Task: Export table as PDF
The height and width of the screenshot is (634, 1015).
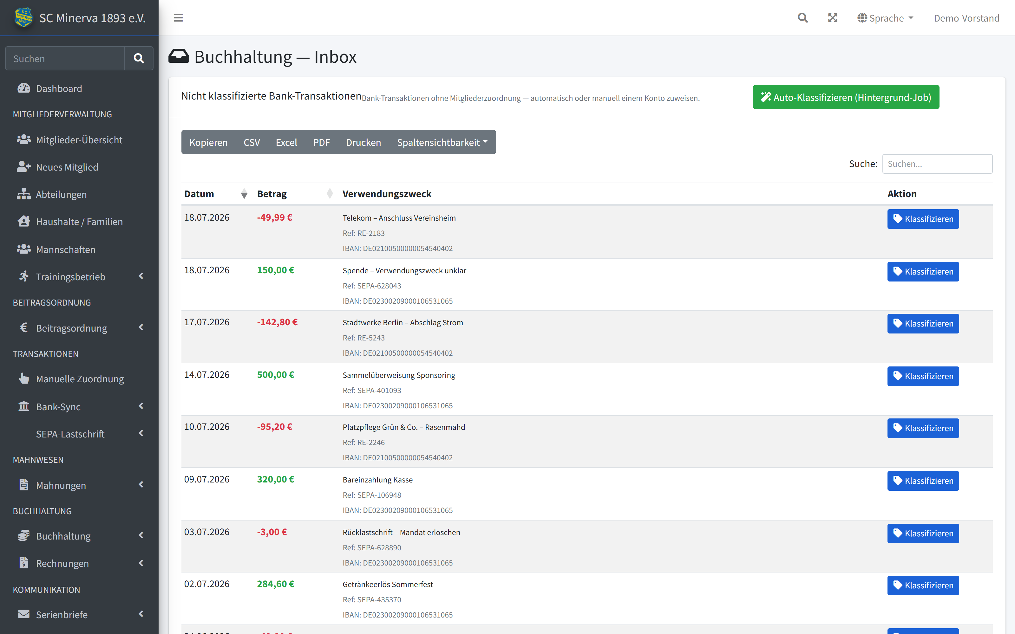Action: 321,142
